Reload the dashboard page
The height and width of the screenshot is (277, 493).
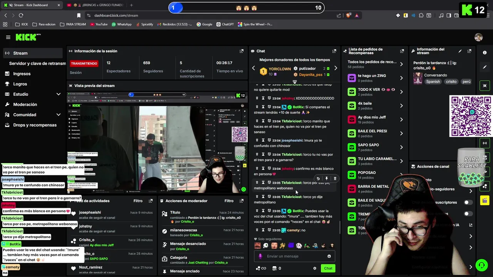(x=21, y=15)
